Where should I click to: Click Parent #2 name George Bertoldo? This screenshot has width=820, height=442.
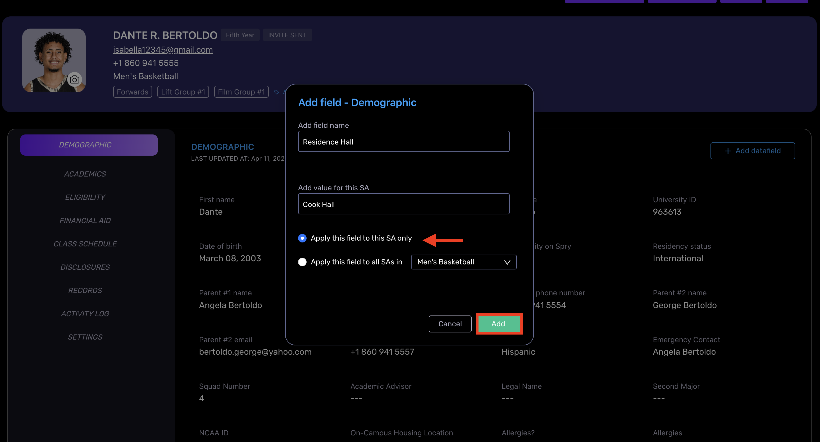coord(684,305)
